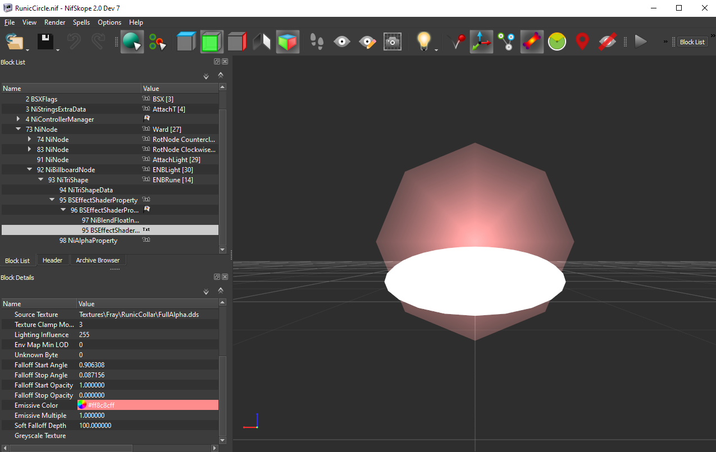Expand the 74 NiNode RotNode branch
This screenshot has width=716, height=452.
point(30,140)
